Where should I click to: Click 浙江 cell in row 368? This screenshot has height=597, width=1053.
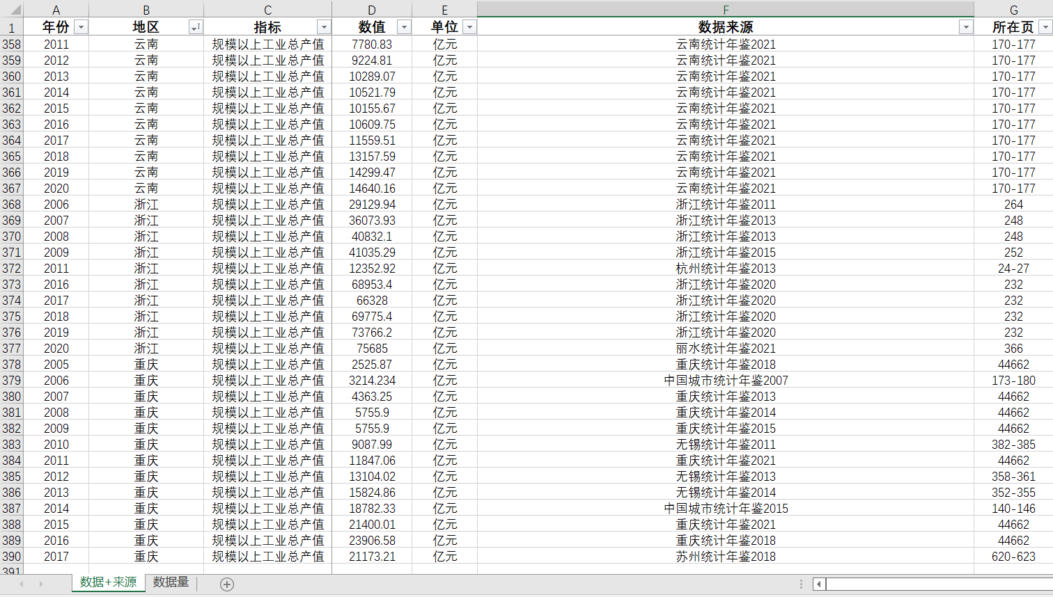[x=146, y=204]
